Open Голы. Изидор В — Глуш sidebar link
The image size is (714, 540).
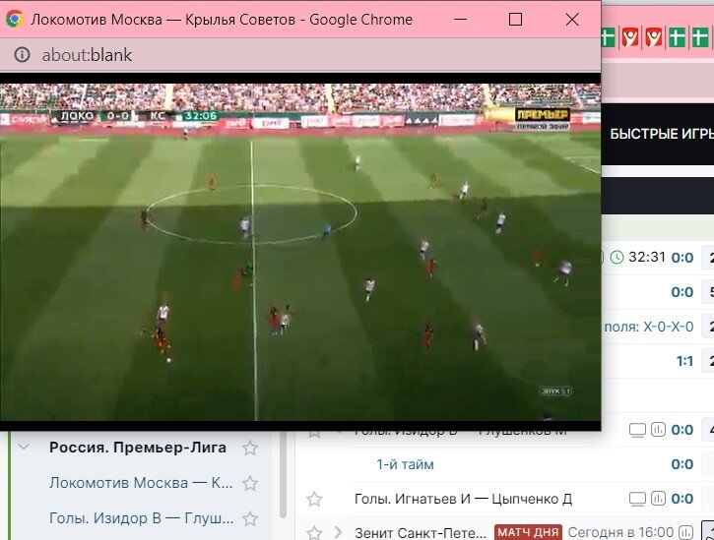(x=140, y=519)
